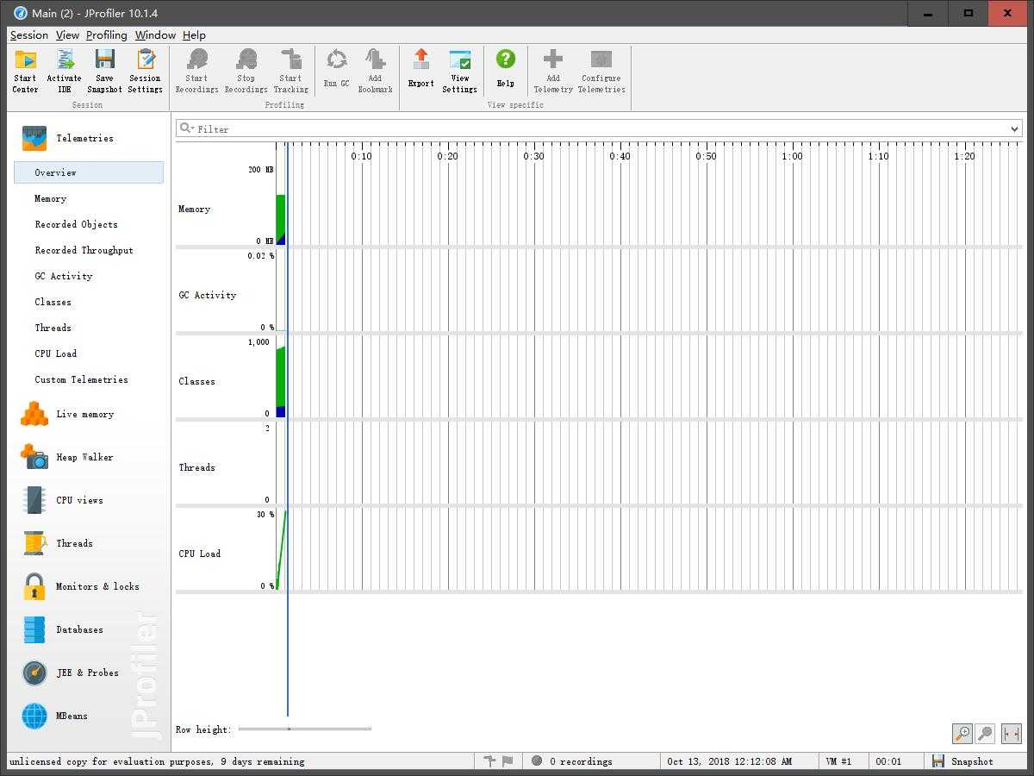Open the View menu
This screenshot has width=1034, height=776.
(67, 35)
